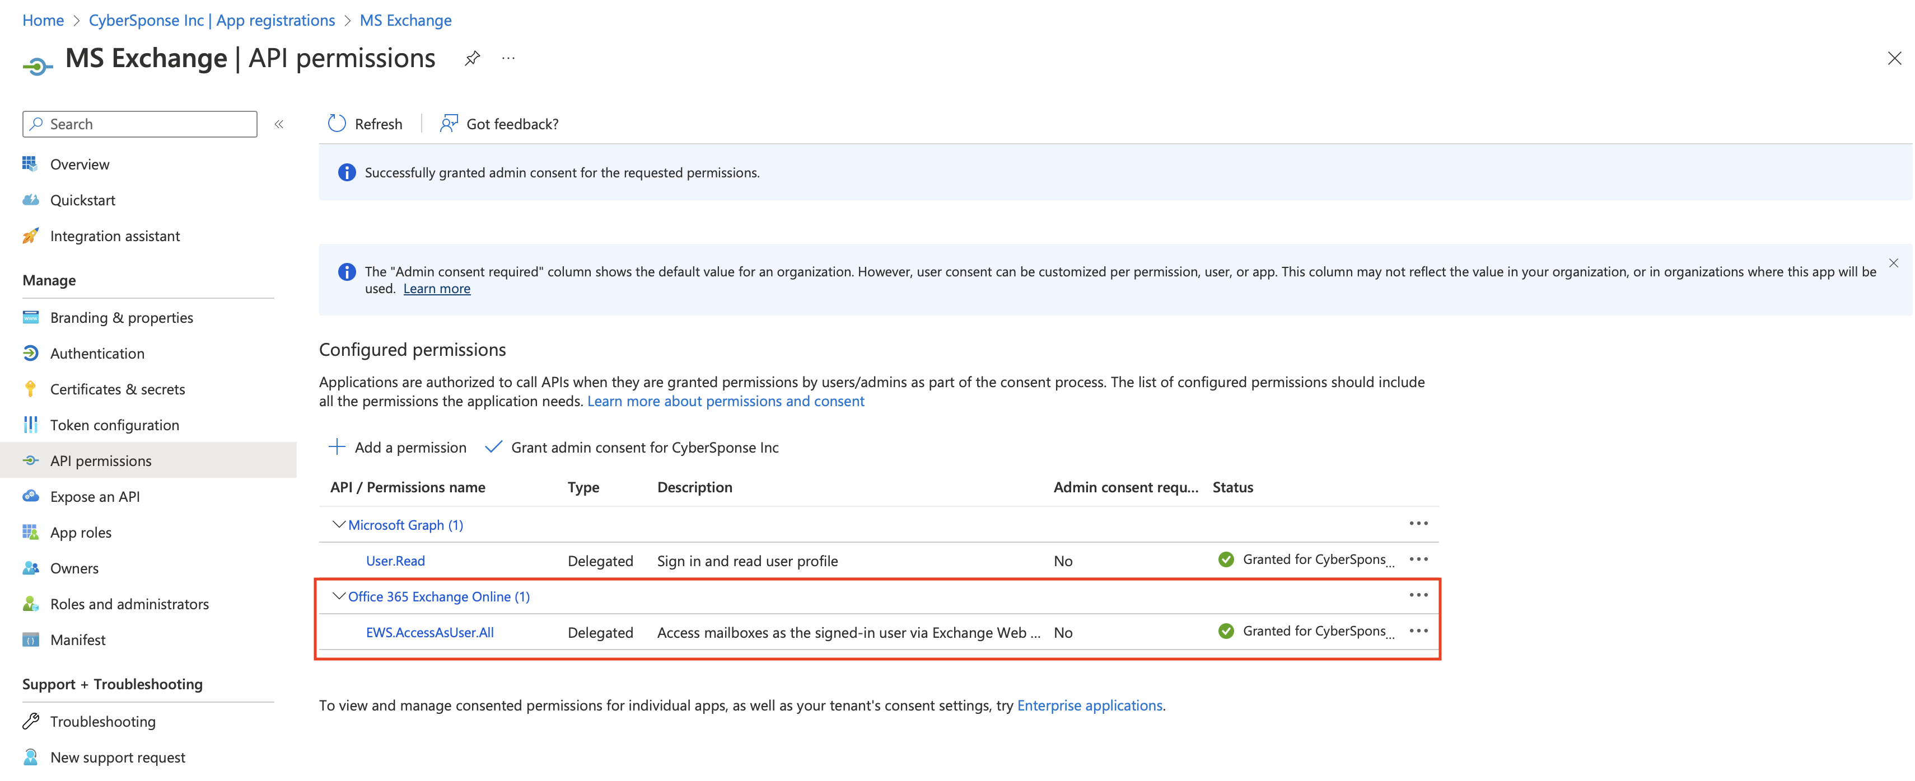1915x781 pixels.
Task: Open ellipsis menu for Microsoft Graph group
Action: point(1418,523)
